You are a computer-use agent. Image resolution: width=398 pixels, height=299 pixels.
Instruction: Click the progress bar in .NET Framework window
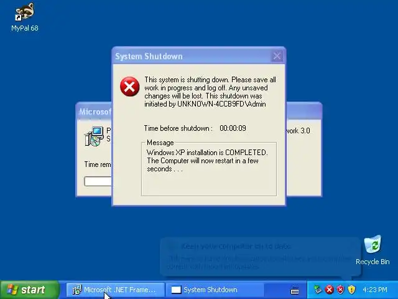pyautogui.click(x=98, y=181)
